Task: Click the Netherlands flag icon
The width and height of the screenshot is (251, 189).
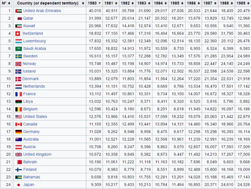Action: coord(19,87)
